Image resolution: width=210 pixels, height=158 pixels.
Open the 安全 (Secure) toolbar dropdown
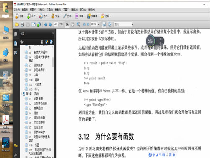click(56, 16)
